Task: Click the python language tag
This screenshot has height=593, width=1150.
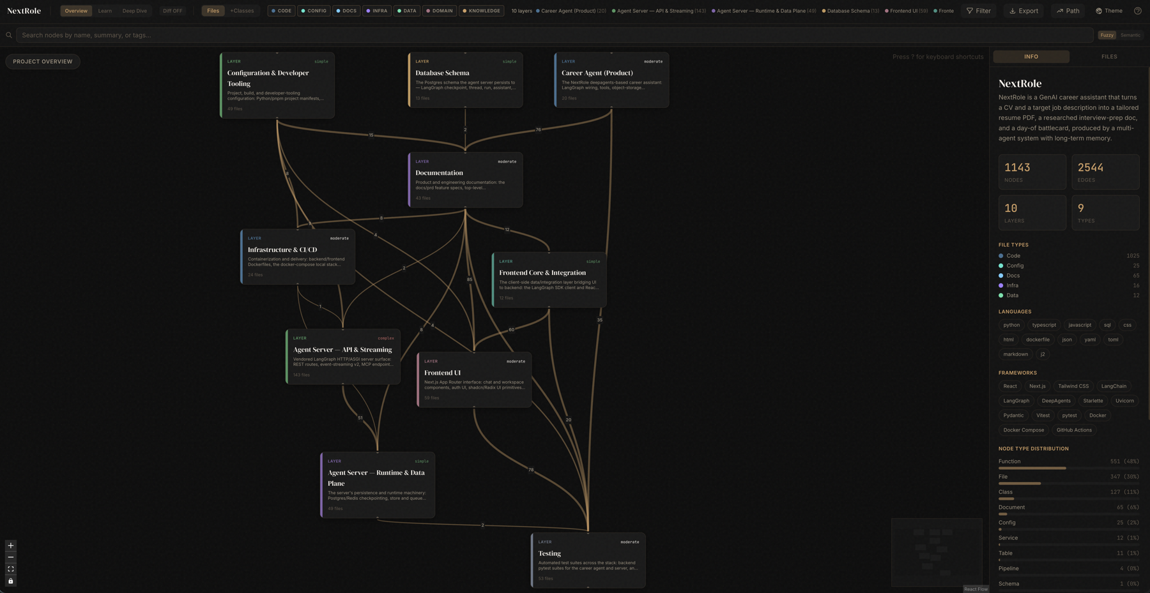Action: point(1011,325)
